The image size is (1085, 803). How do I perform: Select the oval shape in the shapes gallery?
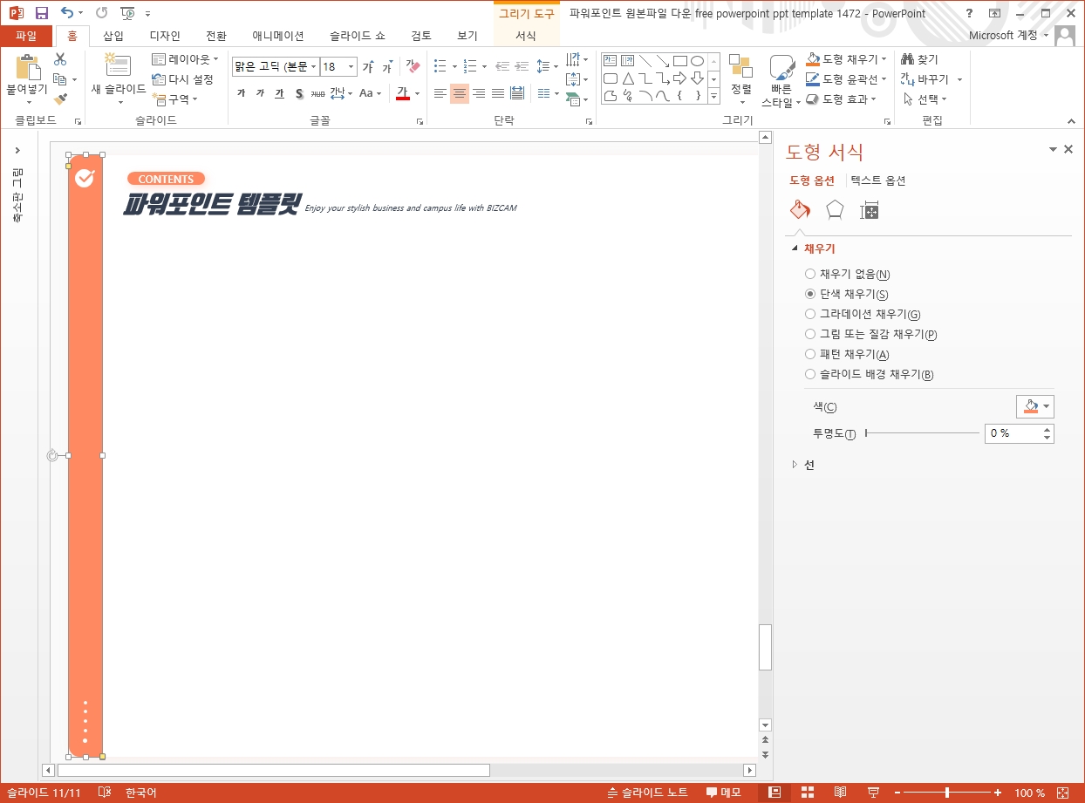pyautogui.click(x=697, y=61)
